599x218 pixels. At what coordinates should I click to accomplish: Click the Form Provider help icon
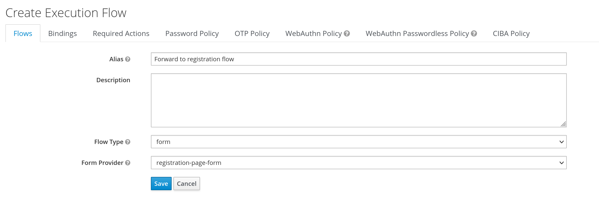[x=128, y=163]
